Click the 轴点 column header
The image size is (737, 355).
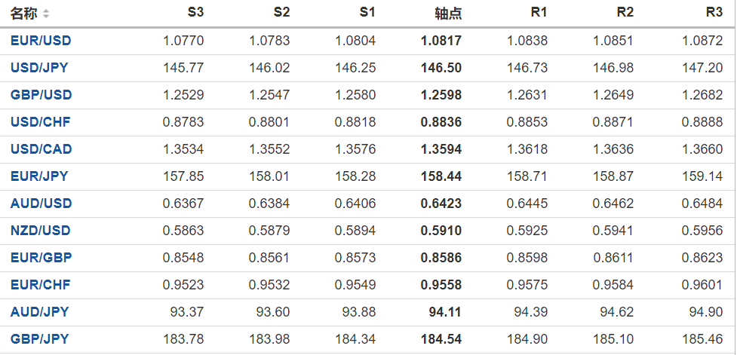coord(448,14)
